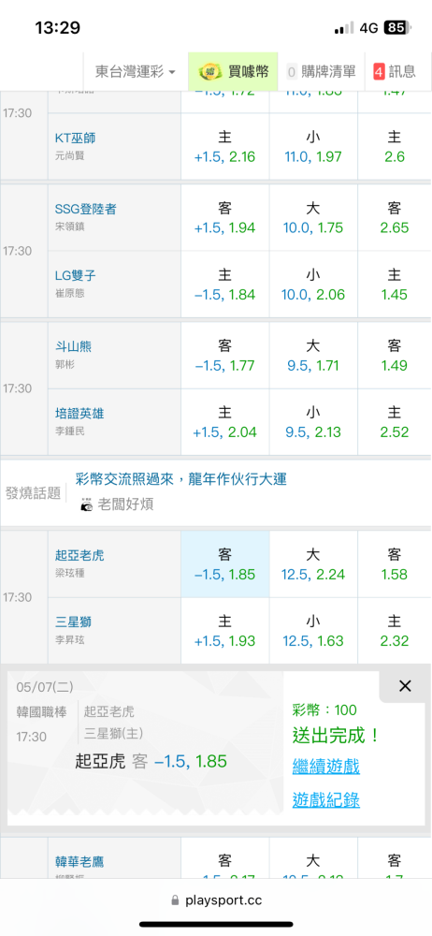Image resolution: width=432 pixels, height=936 pixels.
Task: Click 繼續遊戲 link
Action: (325, 766)
